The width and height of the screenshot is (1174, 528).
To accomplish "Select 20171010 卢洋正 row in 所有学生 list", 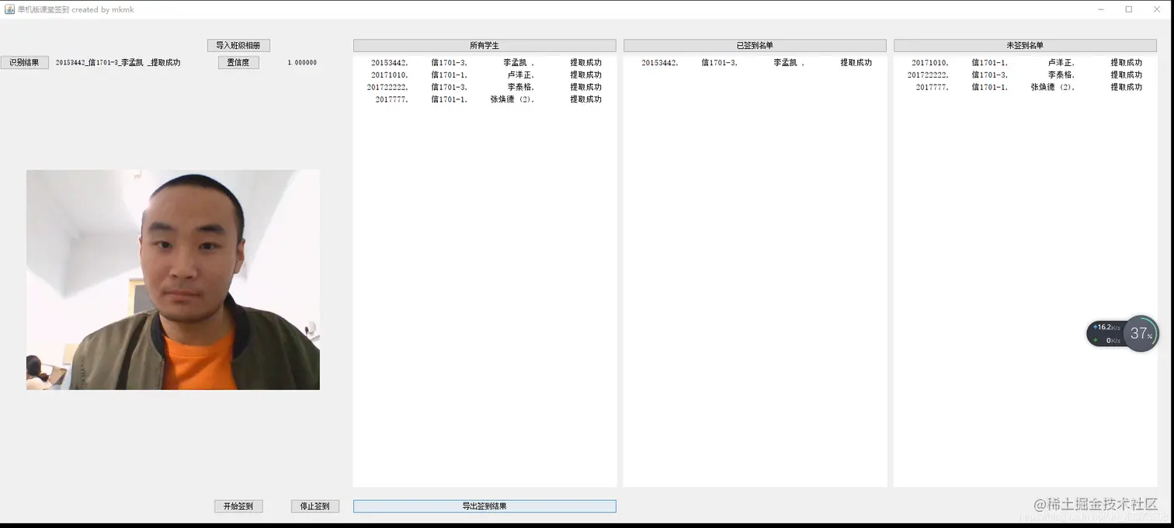I will point(485,75).
